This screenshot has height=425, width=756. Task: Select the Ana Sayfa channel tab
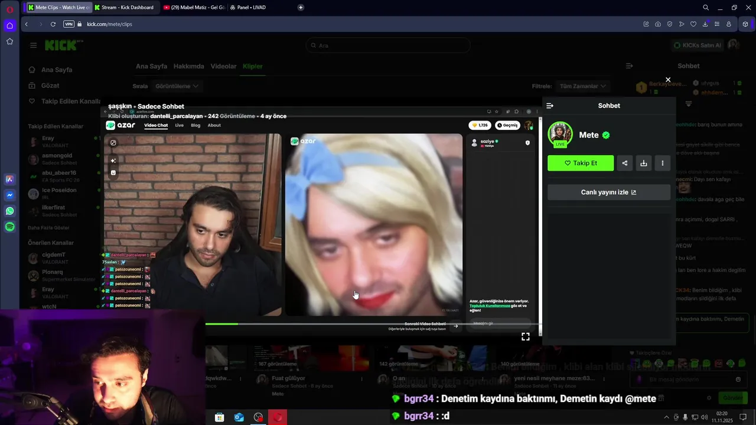151,66
